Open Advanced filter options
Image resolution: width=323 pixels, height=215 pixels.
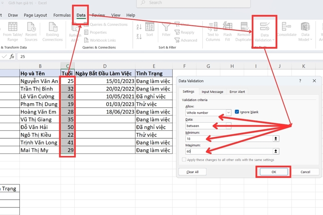186,40
